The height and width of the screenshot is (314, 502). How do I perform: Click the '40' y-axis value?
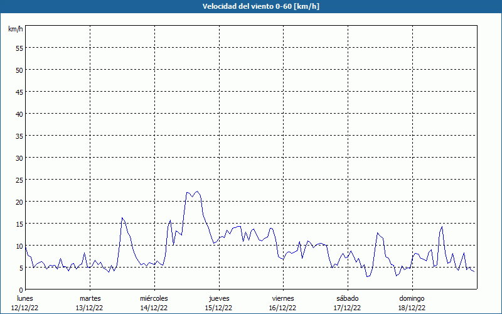click(x=19, y=114)
